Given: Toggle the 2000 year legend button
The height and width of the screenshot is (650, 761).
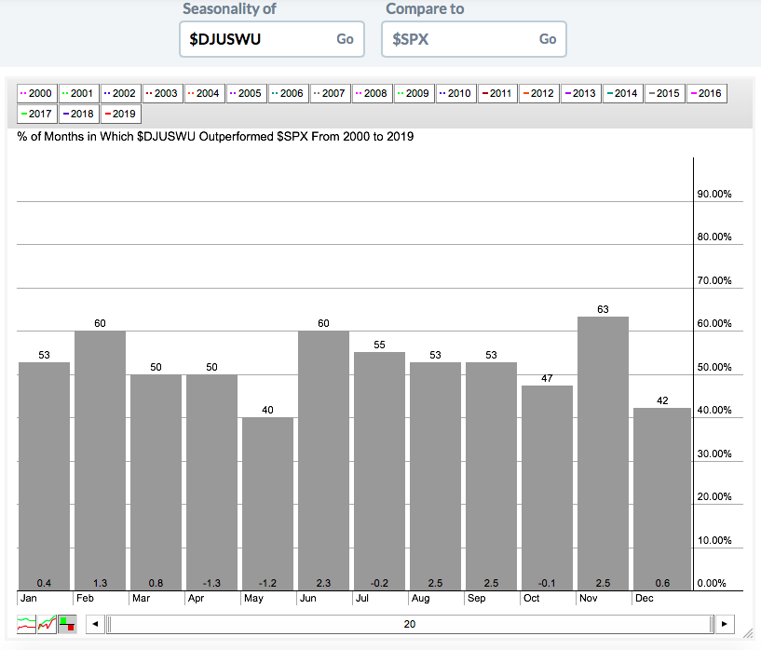Looking at the screenshot, I should 37,93.
